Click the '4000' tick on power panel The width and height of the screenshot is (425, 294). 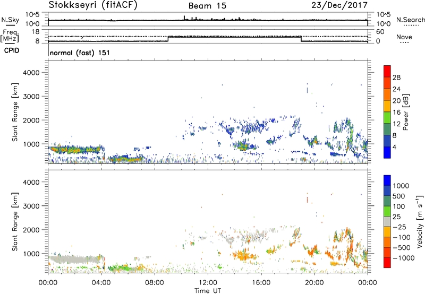click(x=31, y=73)
